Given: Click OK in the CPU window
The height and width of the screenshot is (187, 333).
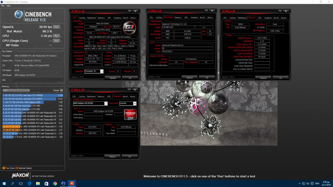Looking at the screenshot, I should (x=130, y=78).
